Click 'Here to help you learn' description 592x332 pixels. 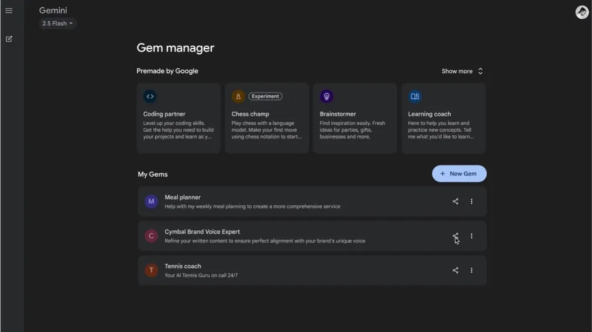point(441,130)
